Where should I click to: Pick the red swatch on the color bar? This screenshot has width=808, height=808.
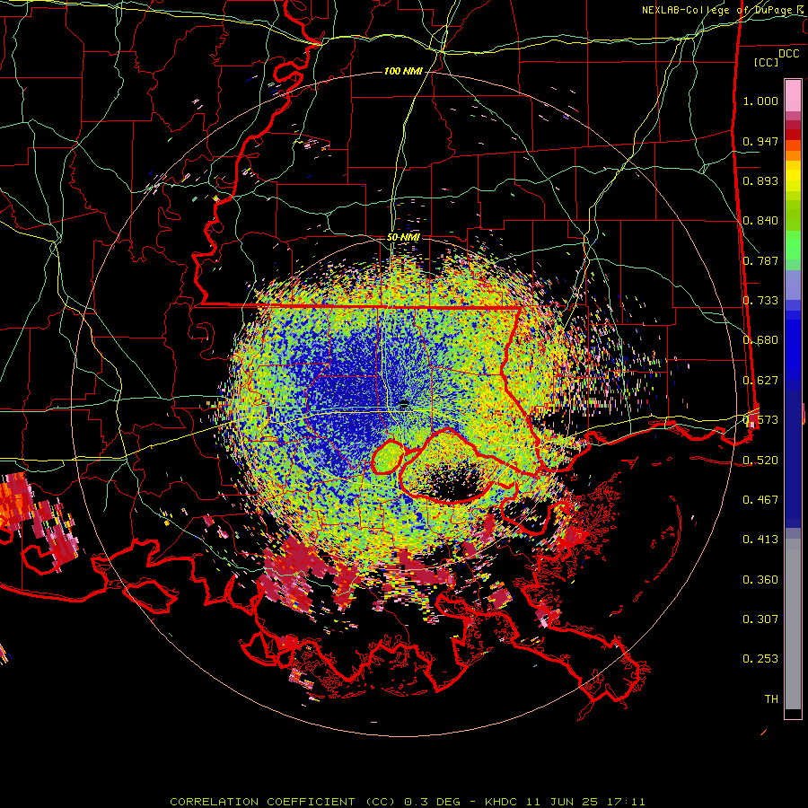793,135
